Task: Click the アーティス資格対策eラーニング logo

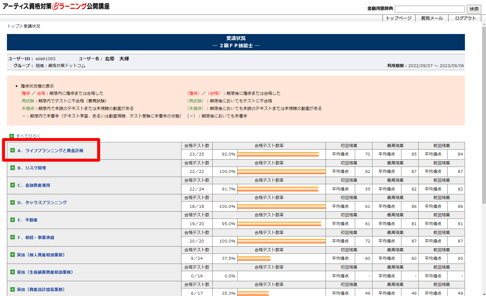Action: (x=56, y=6)
